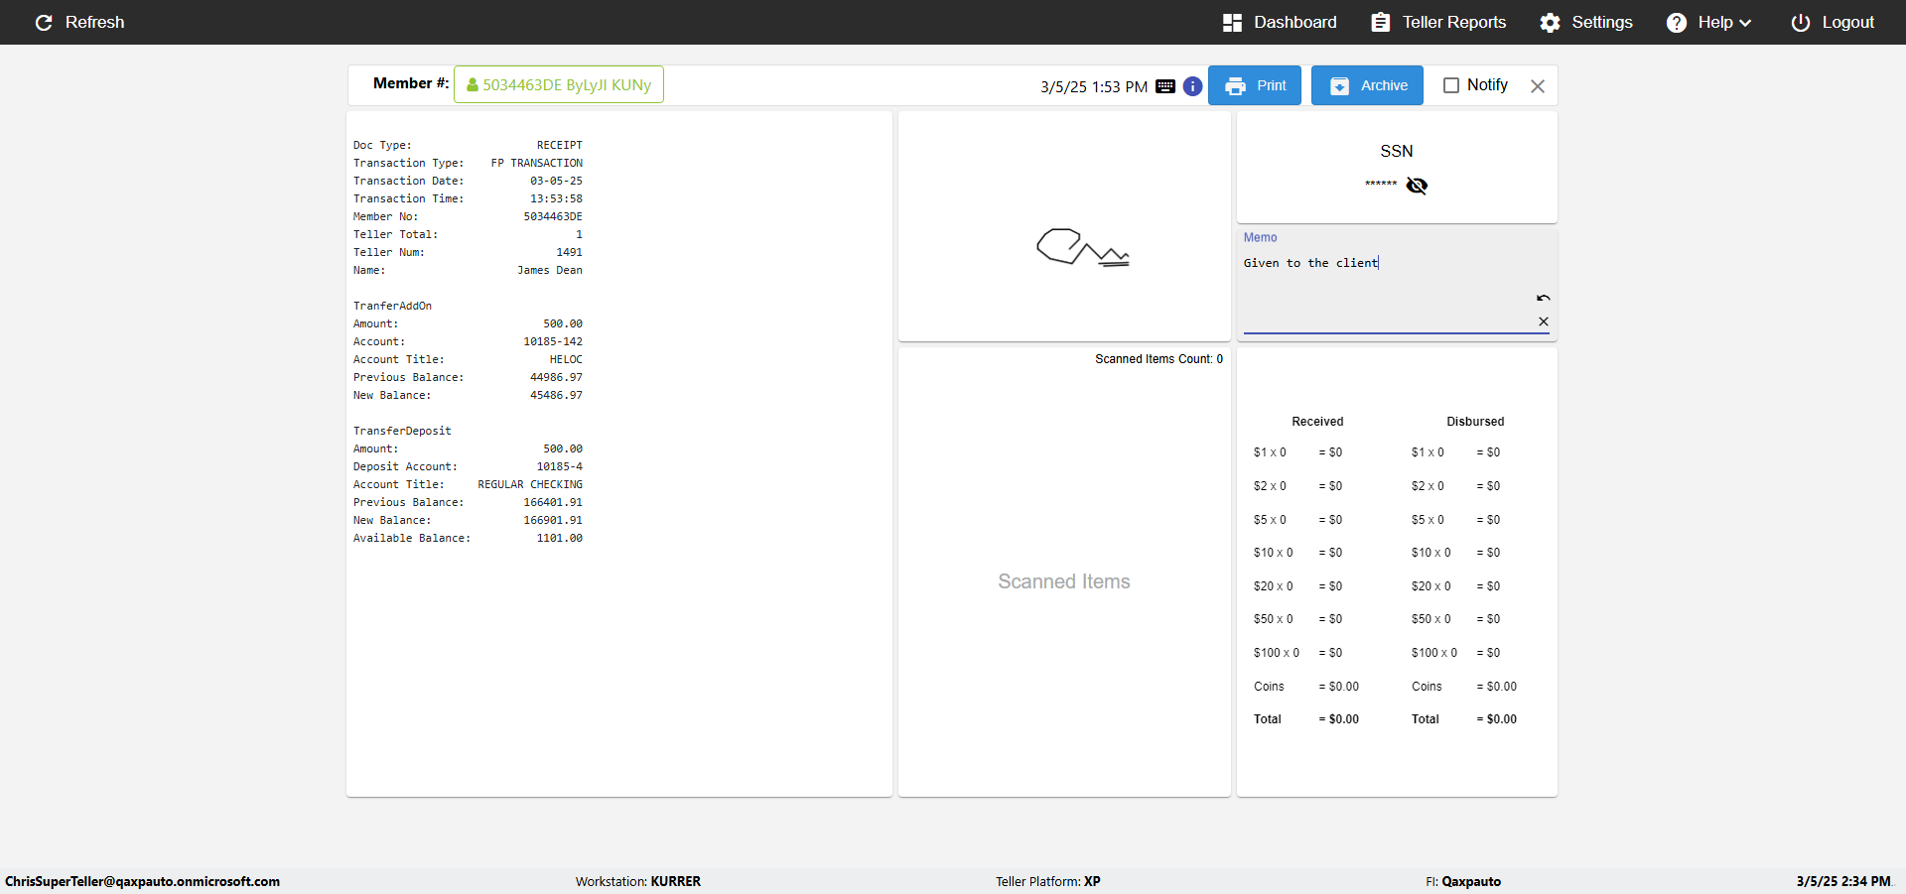Click the Disbursed Total = $0.00

click(1464, 719)
